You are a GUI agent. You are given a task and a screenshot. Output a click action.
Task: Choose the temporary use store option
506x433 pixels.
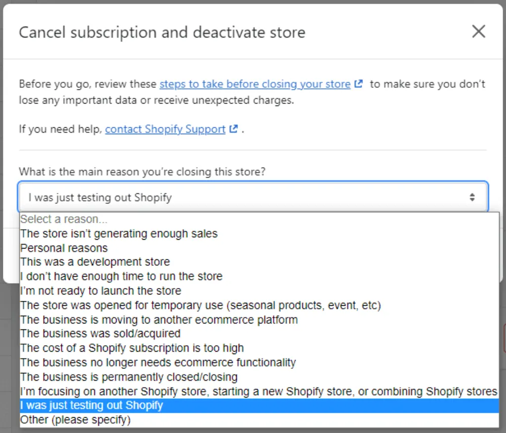click(x=259, y=305)
